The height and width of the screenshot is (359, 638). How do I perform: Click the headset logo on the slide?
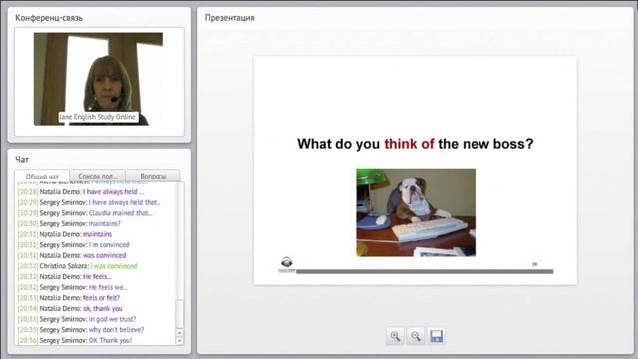(x=287, y=263)
